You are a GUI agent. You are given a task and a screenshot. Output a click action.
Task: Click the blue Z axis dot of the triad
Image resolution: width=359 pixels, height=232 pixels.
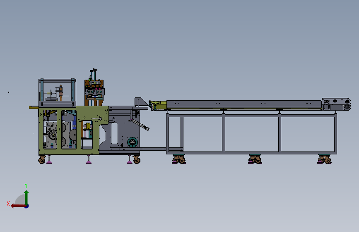click(27, 206)
